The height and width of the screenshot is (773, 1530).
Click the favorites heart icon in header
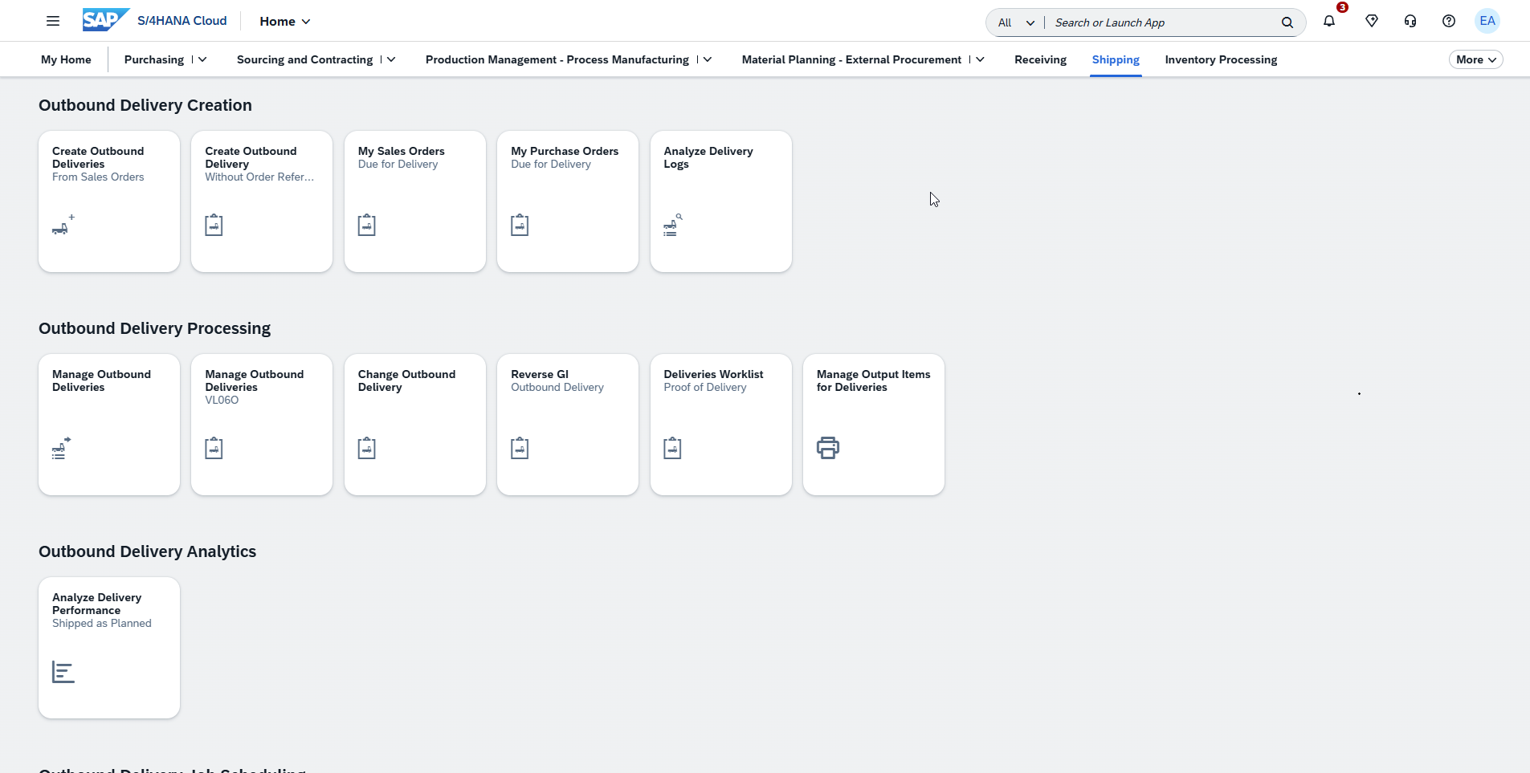[x=1372, y=22]
